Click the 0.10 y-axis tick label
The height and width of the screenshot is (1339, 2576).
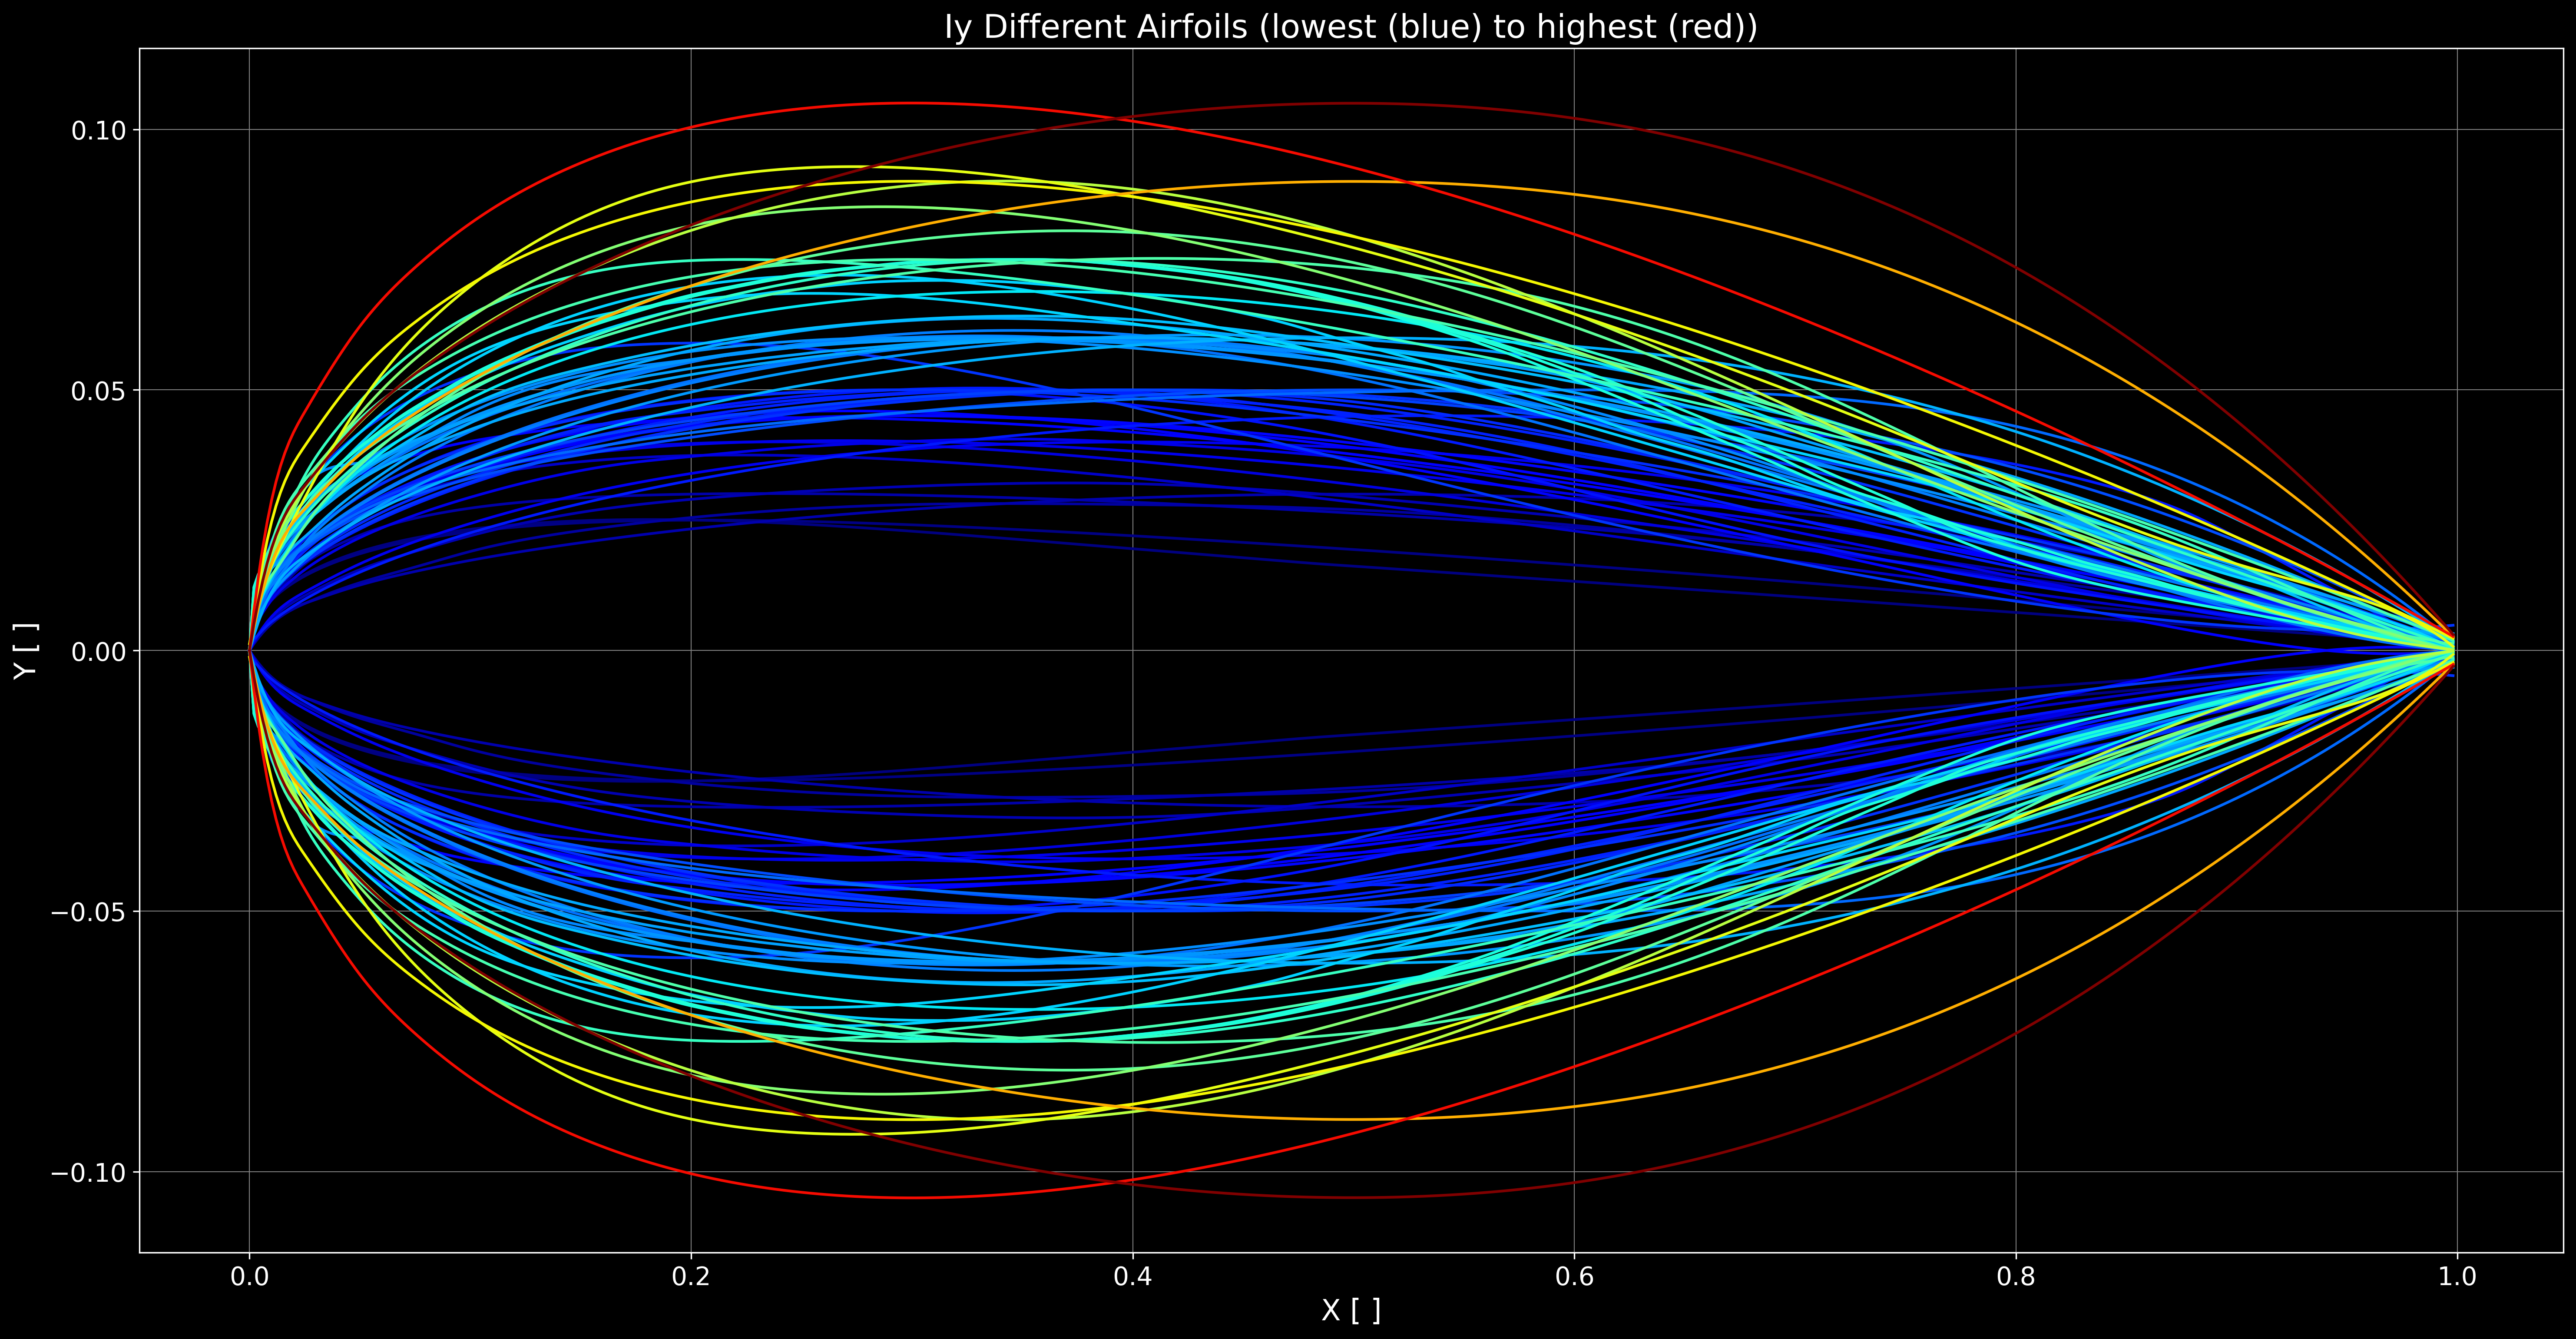pyautogui.click(x=98, y=130)
